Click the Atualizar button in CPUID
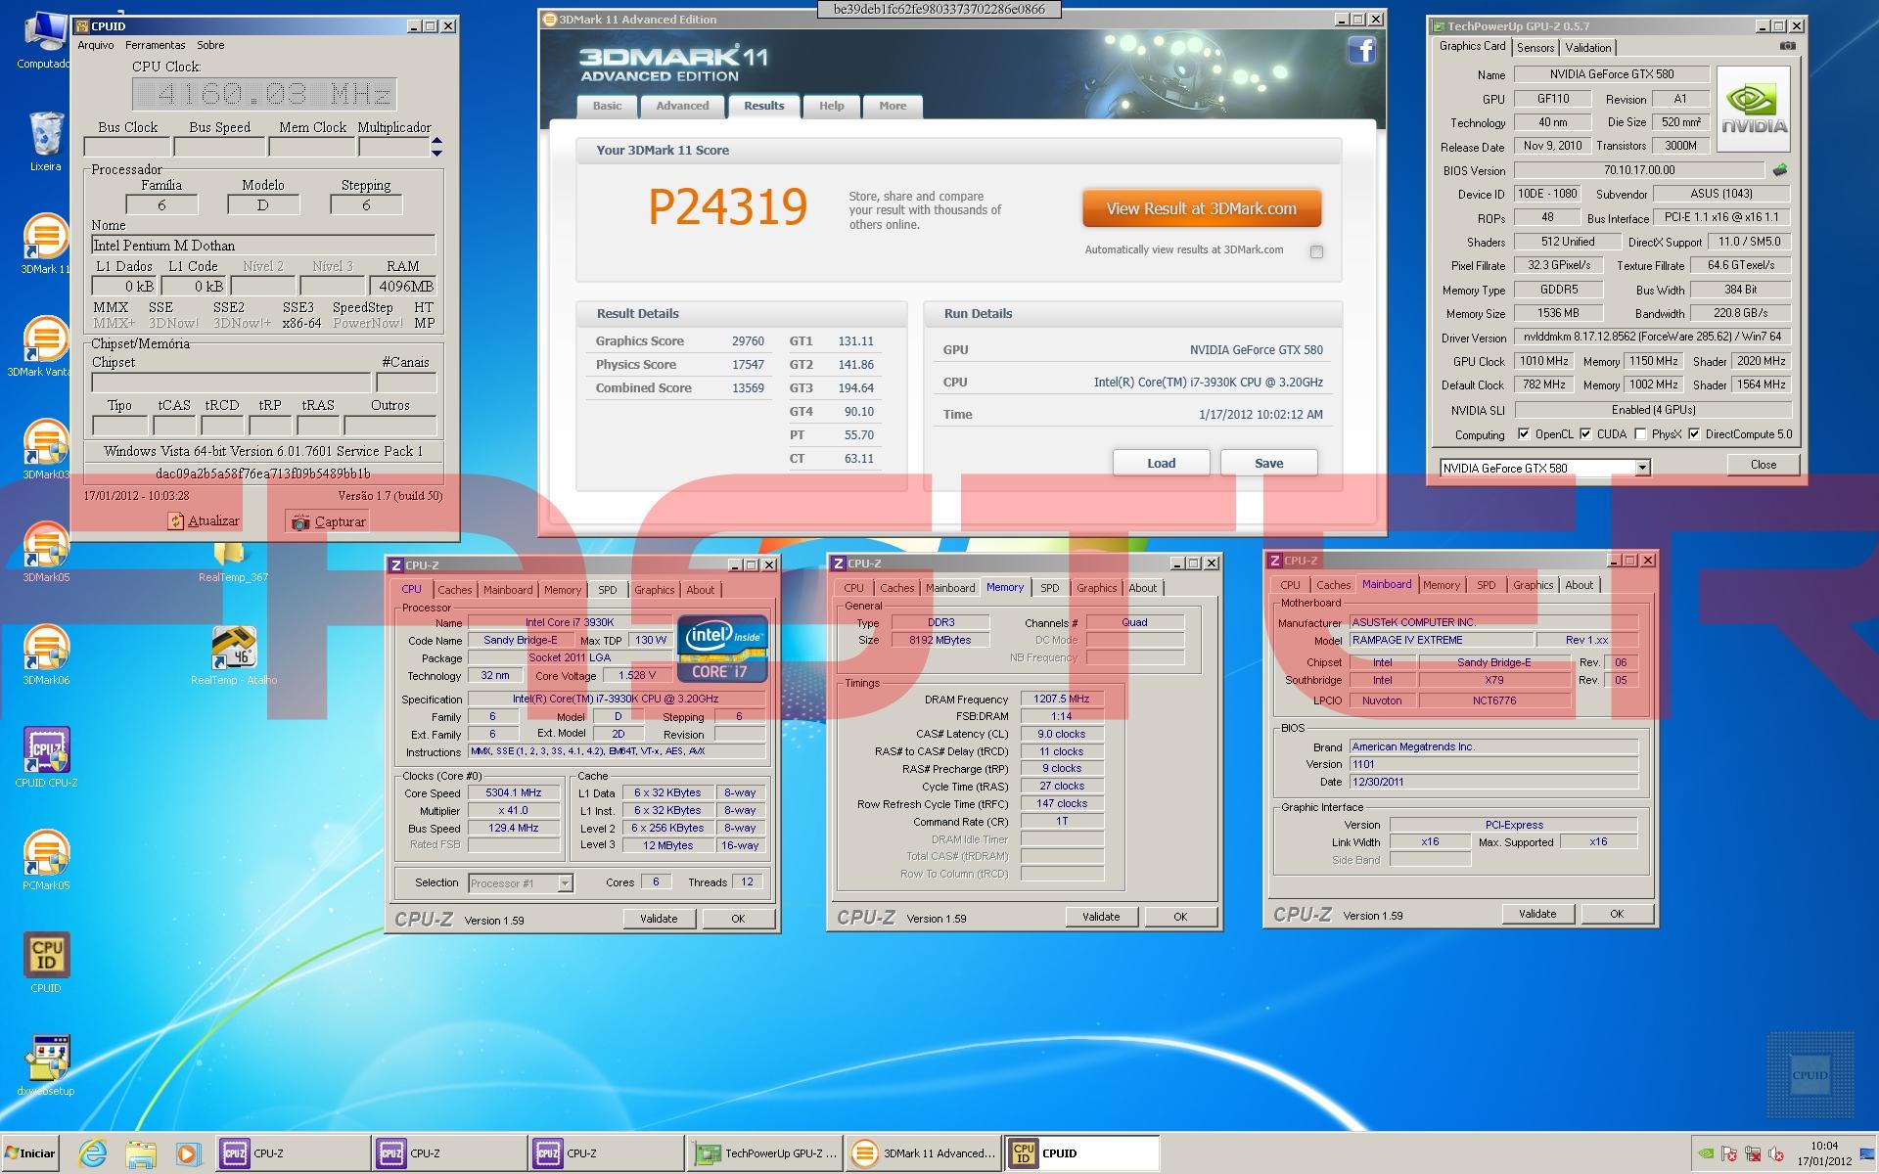Screen dimensions: 1879x1174 coord(204,521)
